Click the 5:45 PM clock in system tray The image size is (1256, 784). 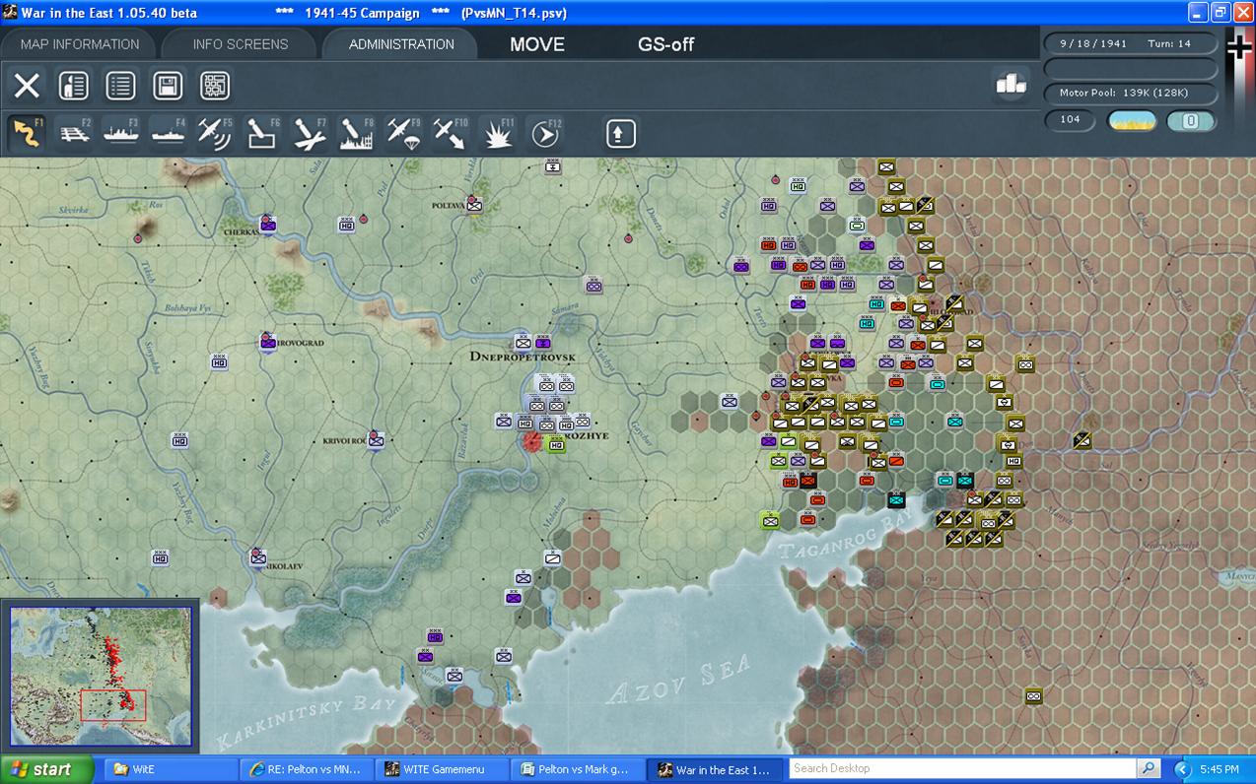(x=1219, y=769)
